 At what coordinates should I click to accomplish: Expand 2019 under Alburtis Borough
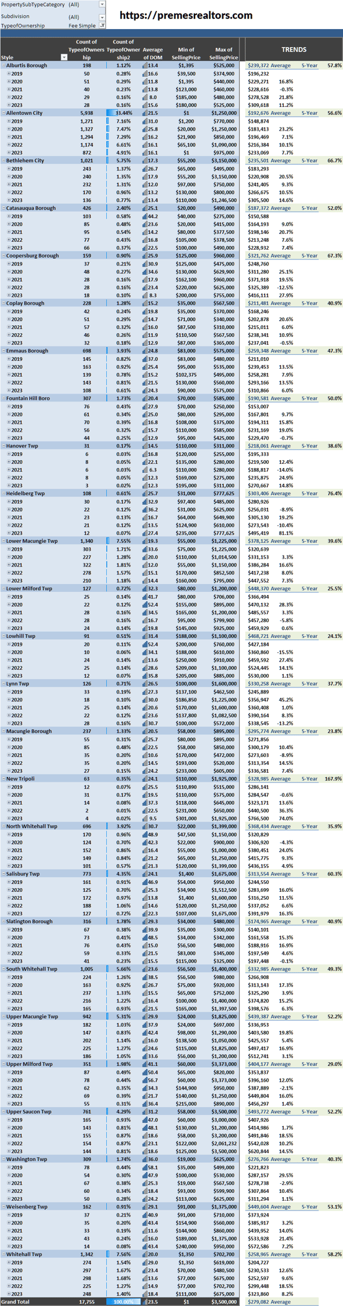[8, 73]
